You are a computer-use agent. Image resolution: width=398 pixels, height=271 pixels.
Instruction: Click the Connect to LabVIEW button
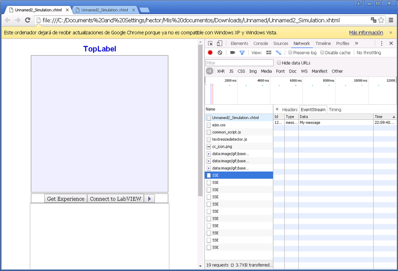(x=116, y=199)
